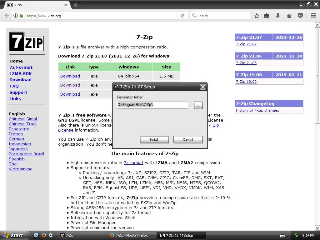Switch language to Spanish

tap(17, 159)
